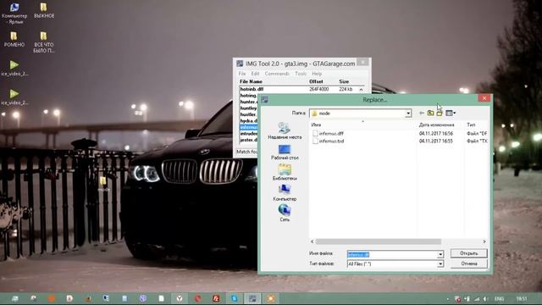Select Компьютер in the dialog places bar
542x305 pixels.
(x=285, y=193)
